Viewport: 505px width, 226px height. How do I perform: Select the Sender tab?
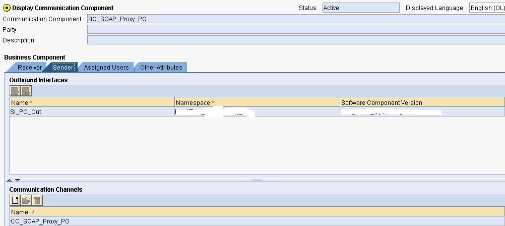coord(64,68)
